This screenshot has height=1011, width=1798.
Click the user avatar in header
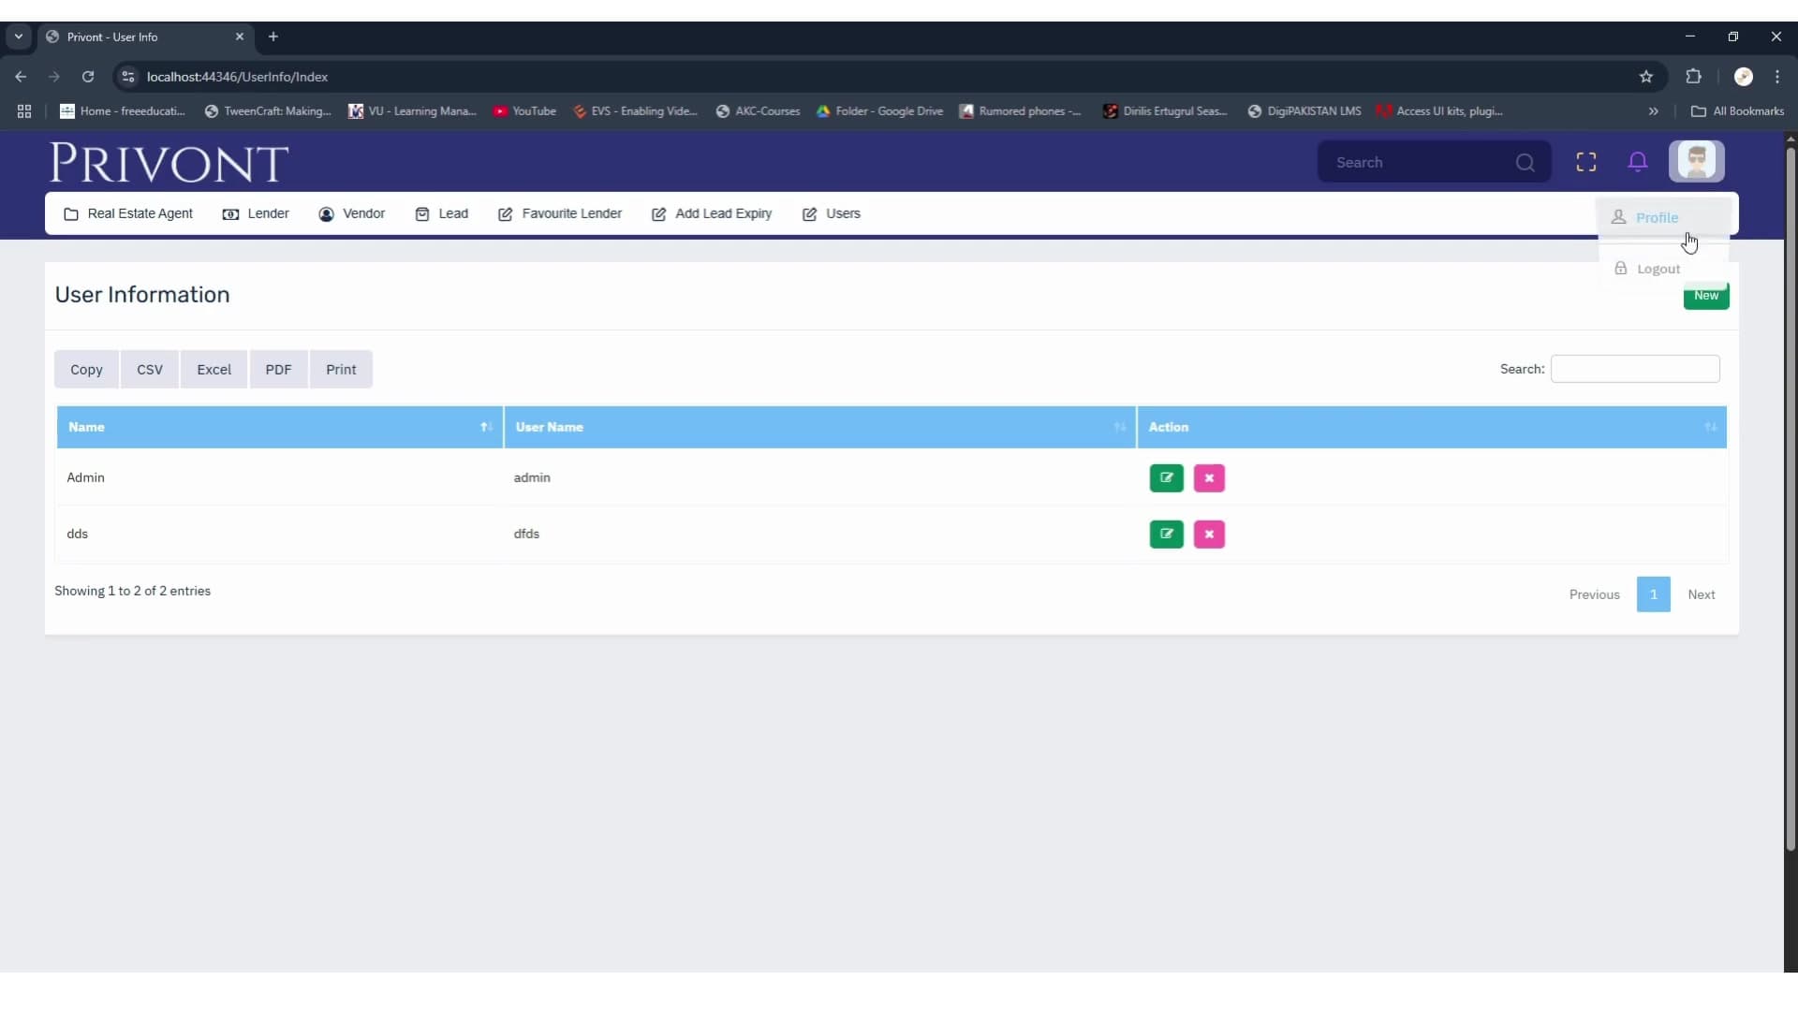[1696, 161]
